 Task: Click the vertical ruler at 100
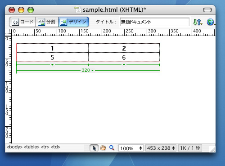pos(7,87)
